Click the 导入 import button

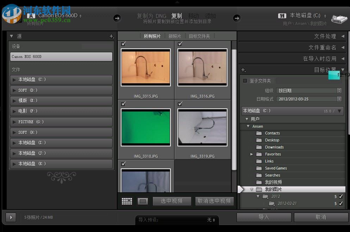coord(264,217)
